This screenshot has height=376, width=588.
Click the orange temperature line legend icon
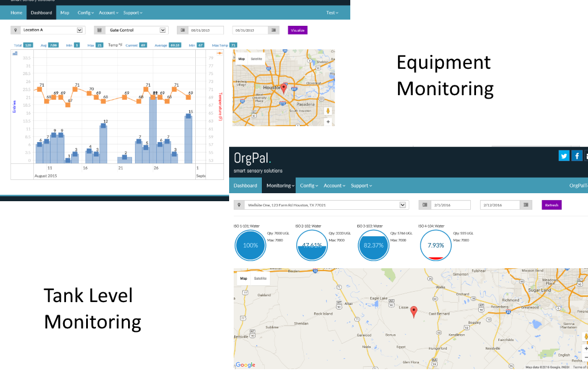point(220,53)
